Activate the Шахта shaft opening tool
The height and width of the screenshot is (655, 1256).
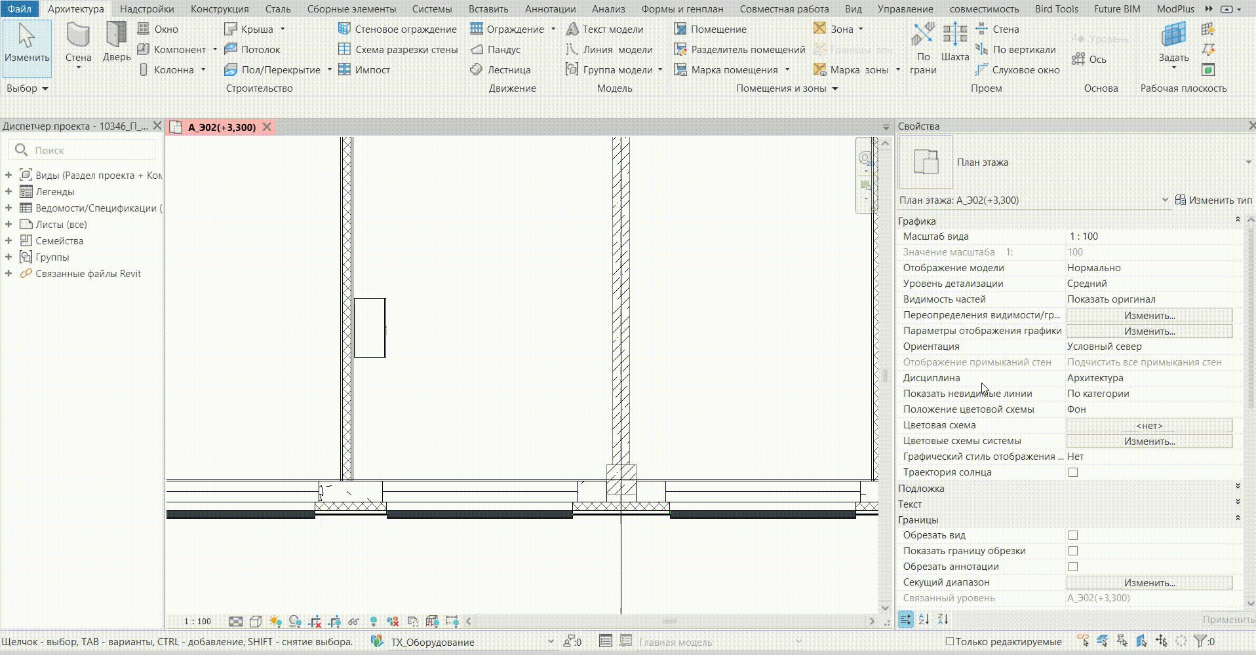coord(954,42)
